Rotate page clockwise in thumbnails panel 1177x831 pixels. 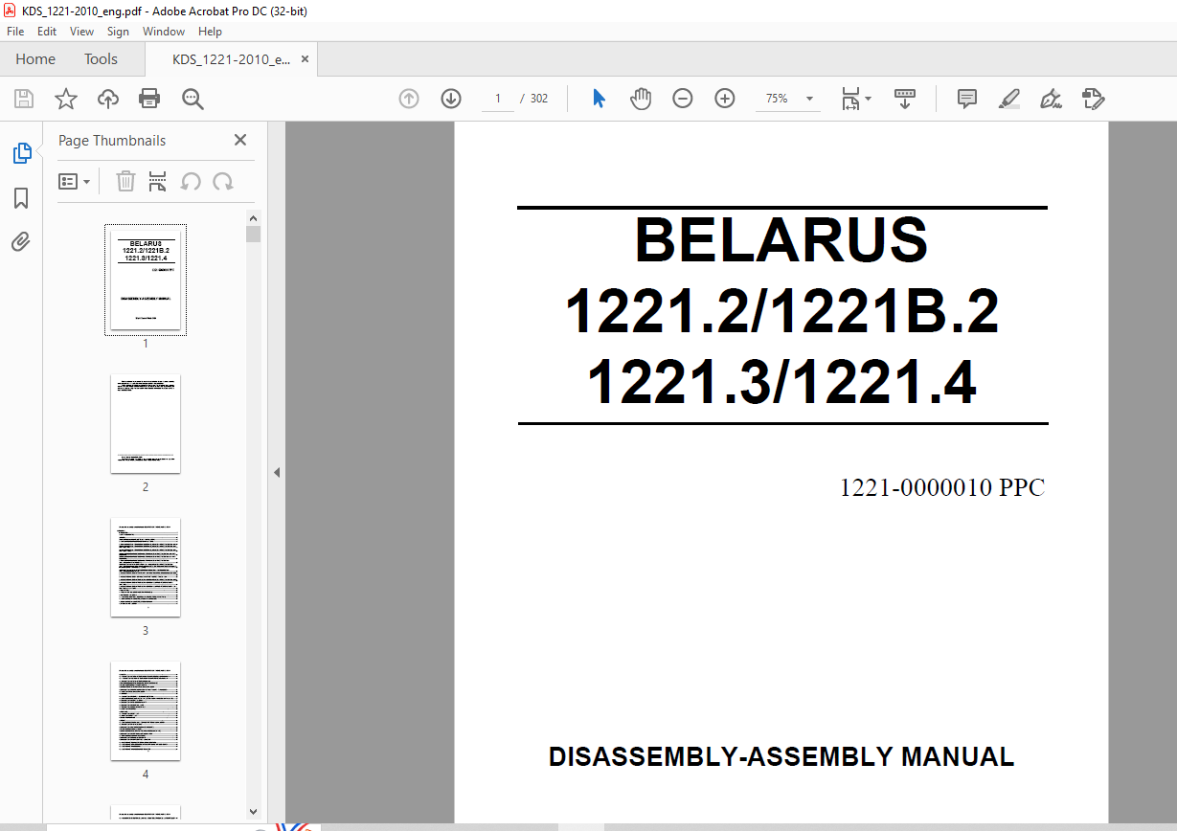[223, 181]
